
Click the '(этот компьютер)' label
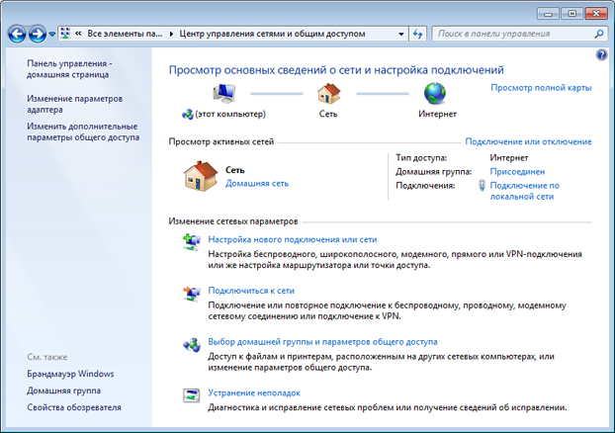pyautogui.click(x=230, y=114)
